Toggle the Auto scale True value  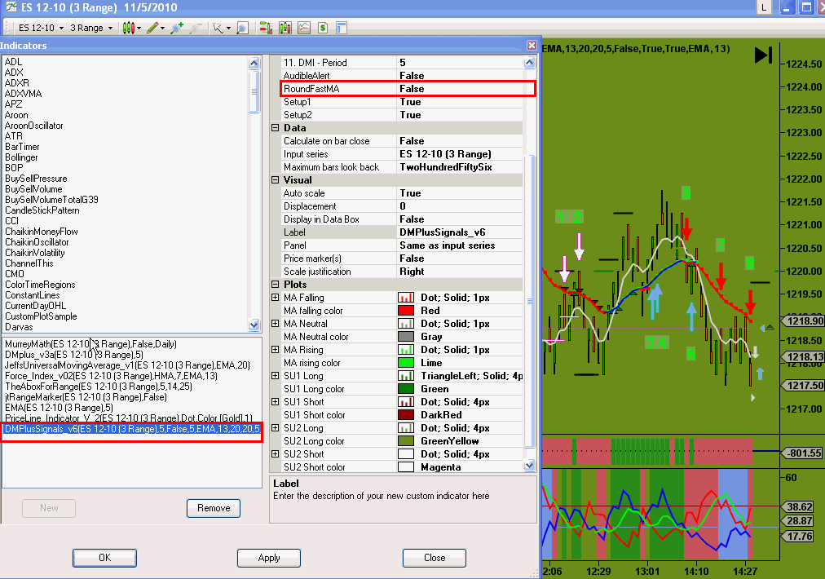click(x=460, y=193)
